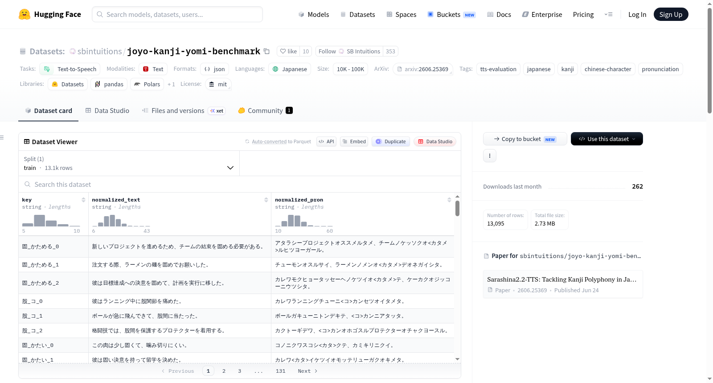
Task: Open the Sarashina2.2-TTS paper card
Action: point(563,284)
